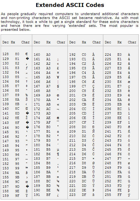Click hex code E0 cell
Image resolution: width=140 pixels, height=201 pixels.
point(120,55)
